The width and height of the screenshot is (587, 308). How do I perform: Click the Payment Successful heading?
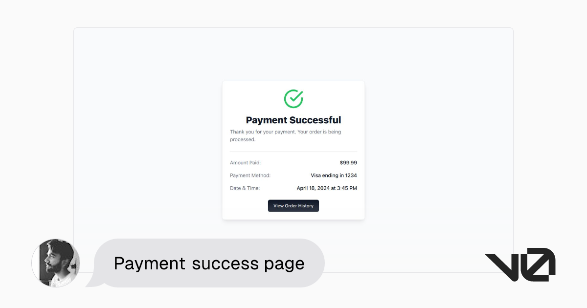[293, 120]
